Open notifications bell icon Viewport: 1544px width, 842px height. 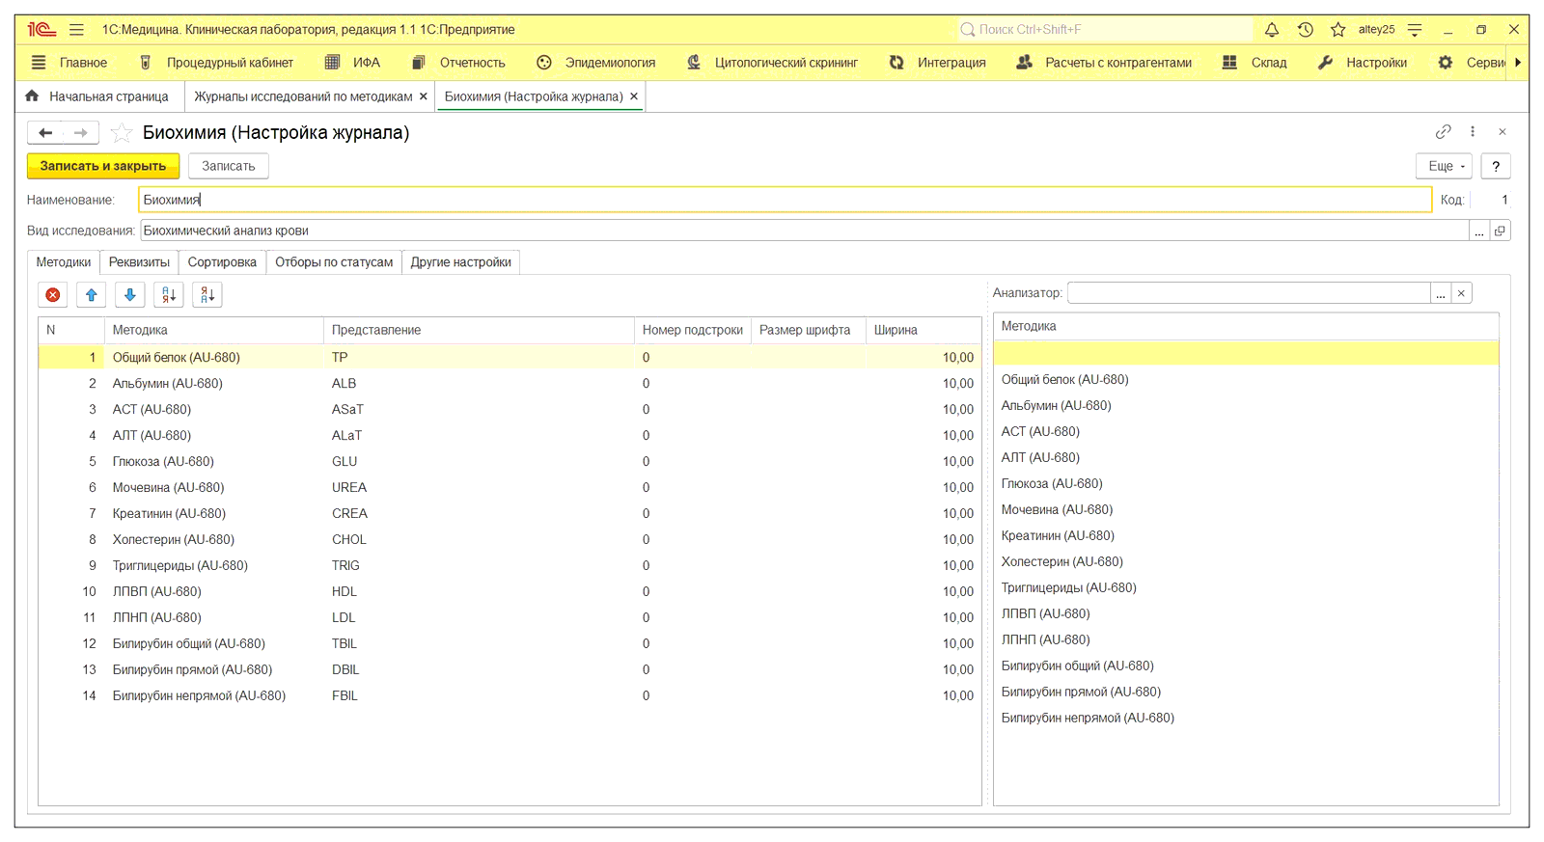1272,30
